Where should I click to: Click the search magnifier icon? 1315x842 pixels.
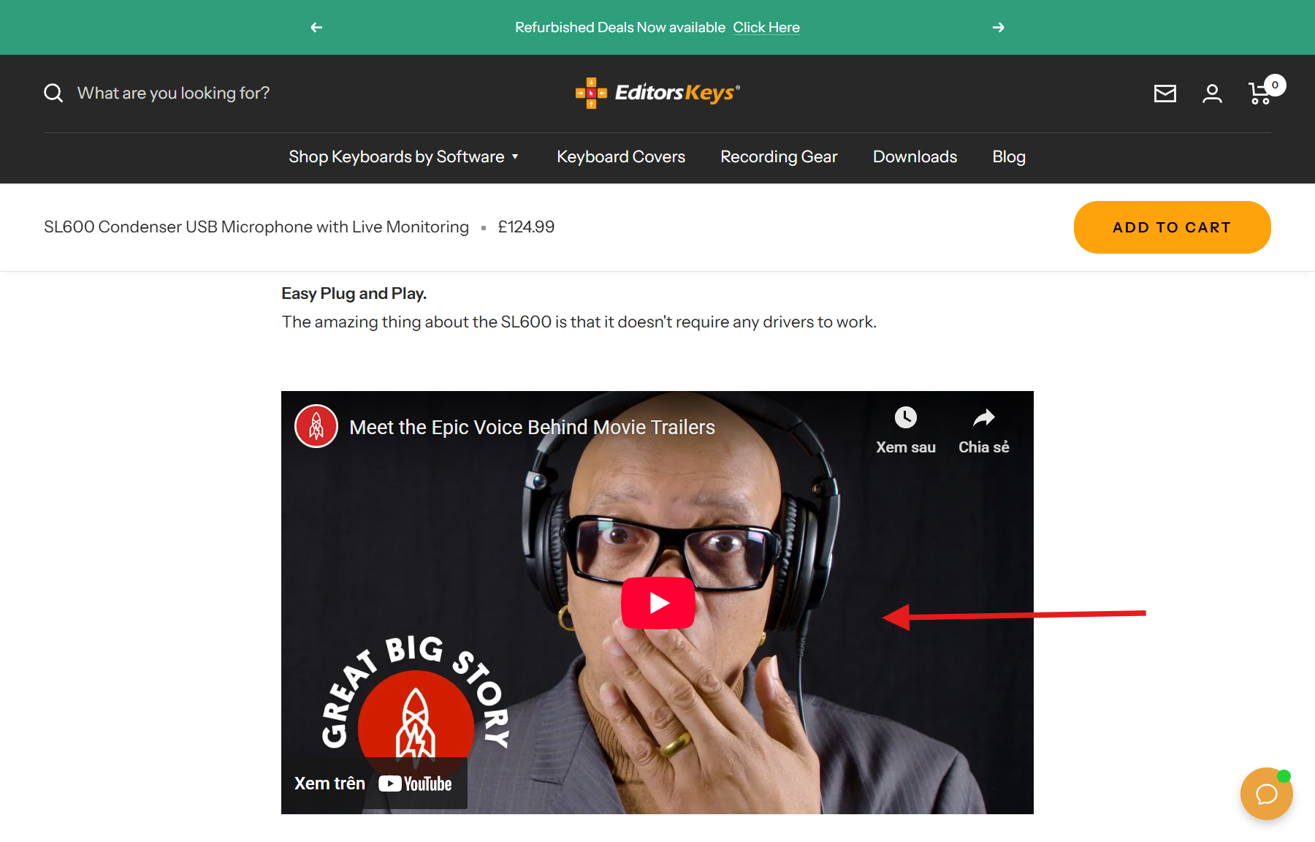tap(53, 93)
